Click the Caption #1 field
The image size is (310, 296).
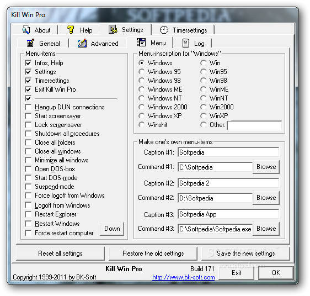pyautogui.click(x=228, y=152)
